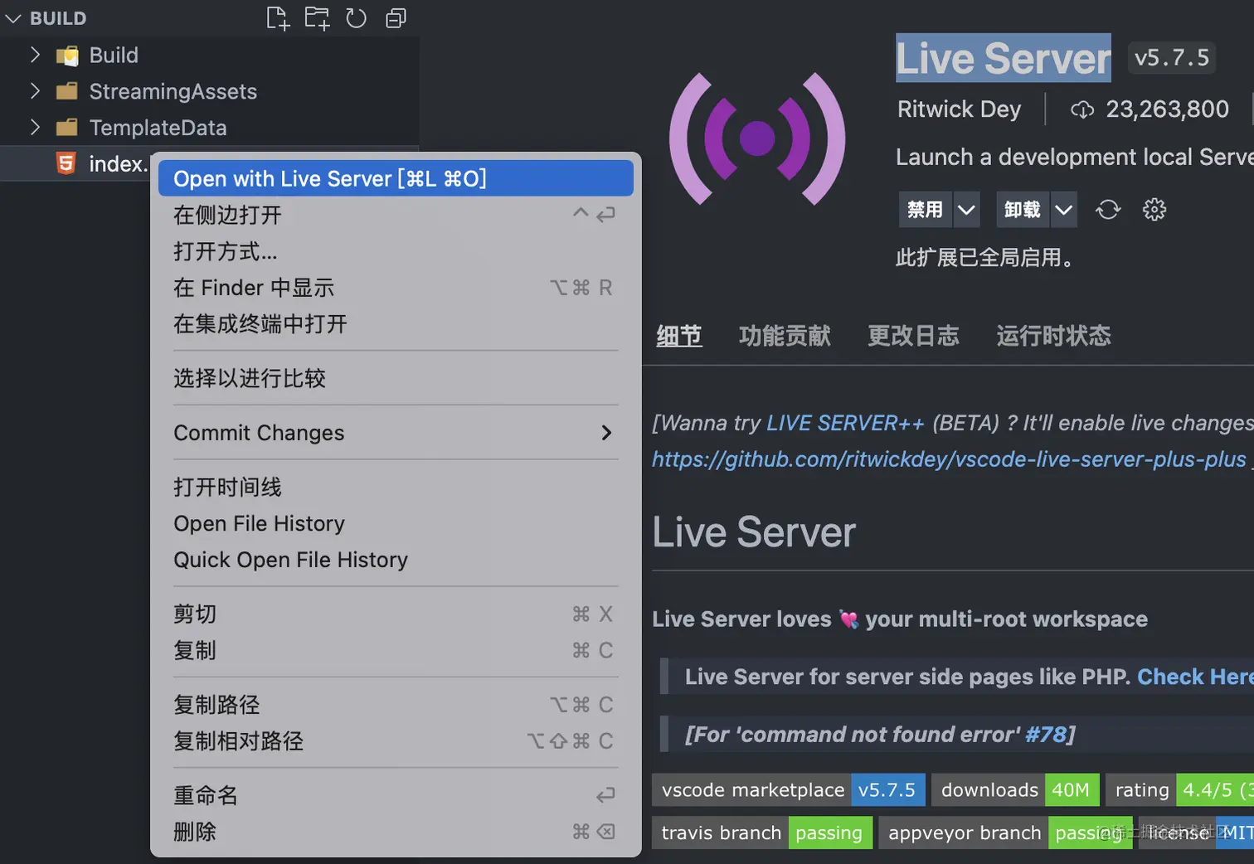Image resolution: width=1254 pixels, height=864 pixels.
Task: Click the 禁用 button
Action: [x=926, y=210]
